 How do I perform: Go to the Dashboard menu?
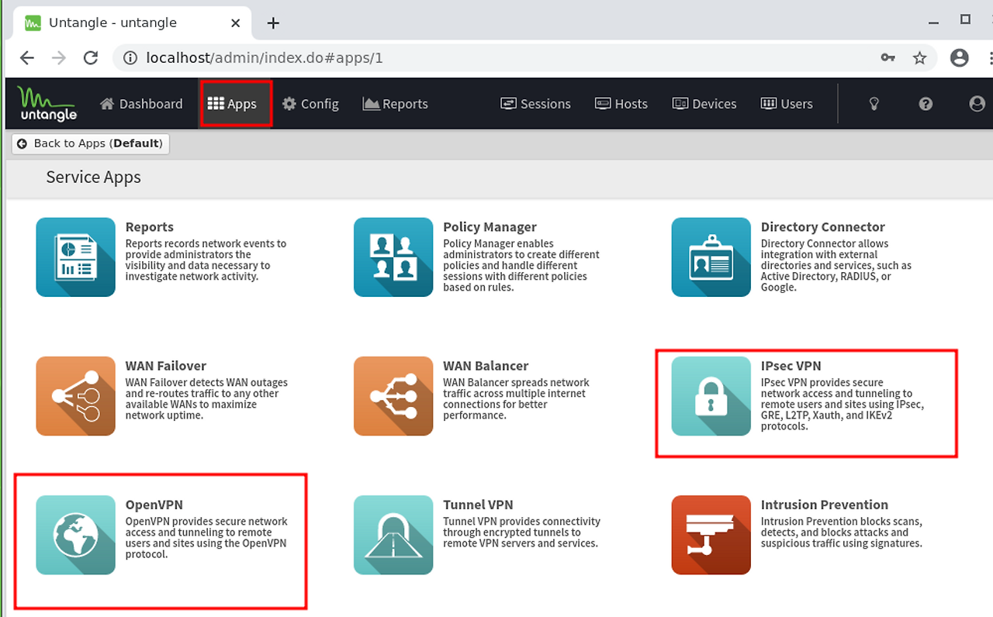point(141,104)
